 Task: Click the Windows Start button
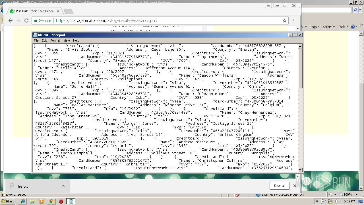click(x=8, y=201)
